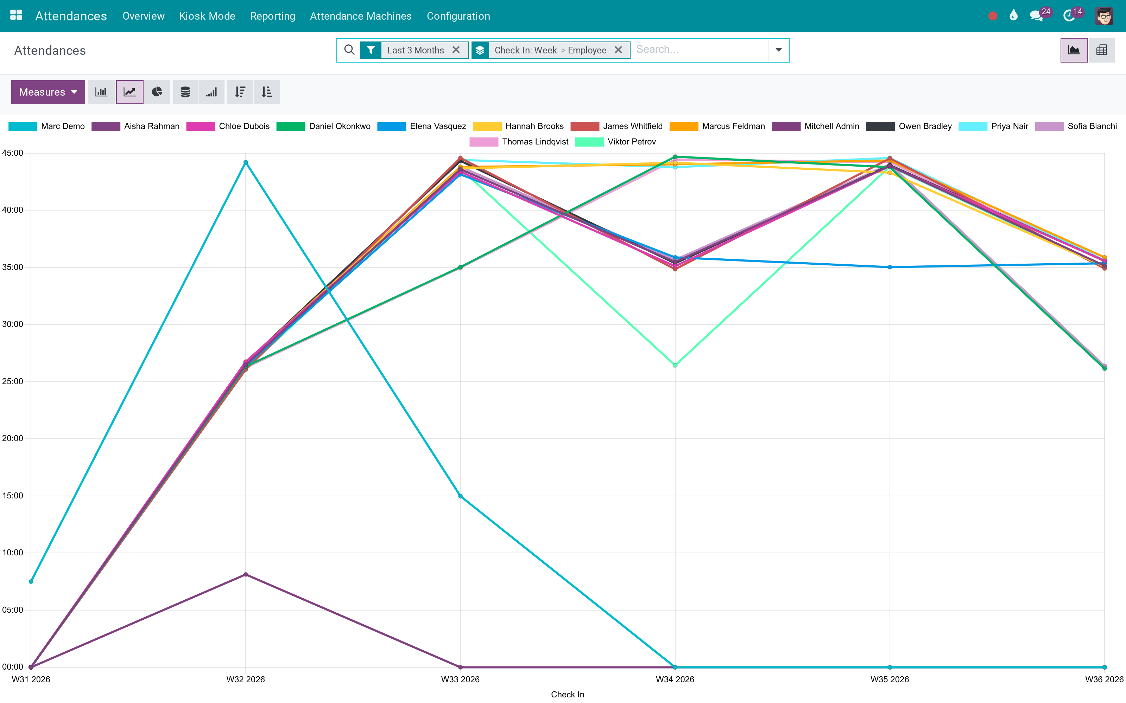Switch to pie chart view

point(157,92)
